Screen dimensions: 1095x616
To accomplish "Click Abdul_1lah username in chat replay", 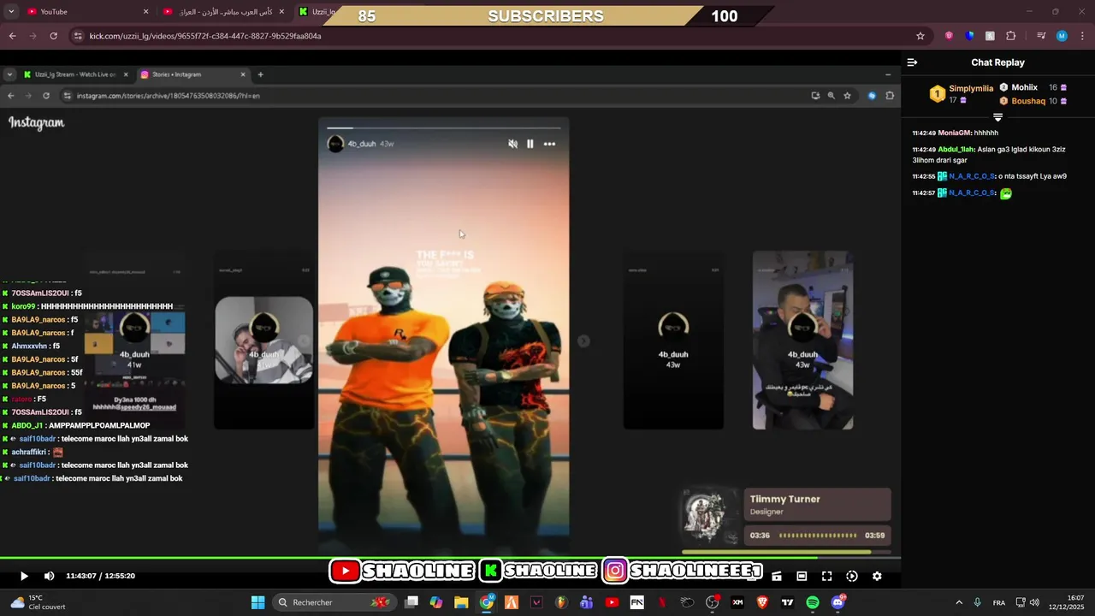I will coord(956,149).
